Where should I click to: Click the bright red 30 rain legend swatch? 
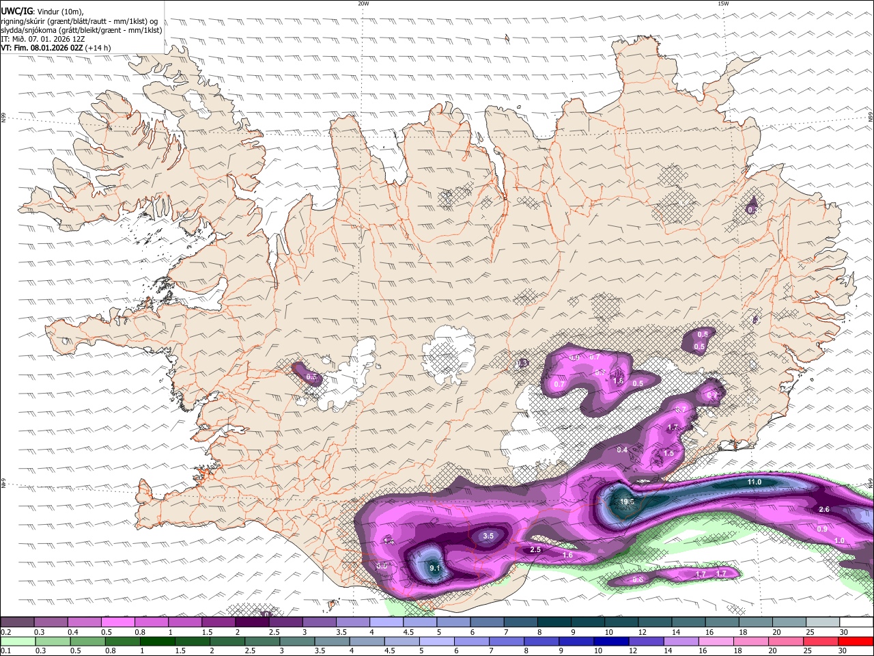point(856,642)
